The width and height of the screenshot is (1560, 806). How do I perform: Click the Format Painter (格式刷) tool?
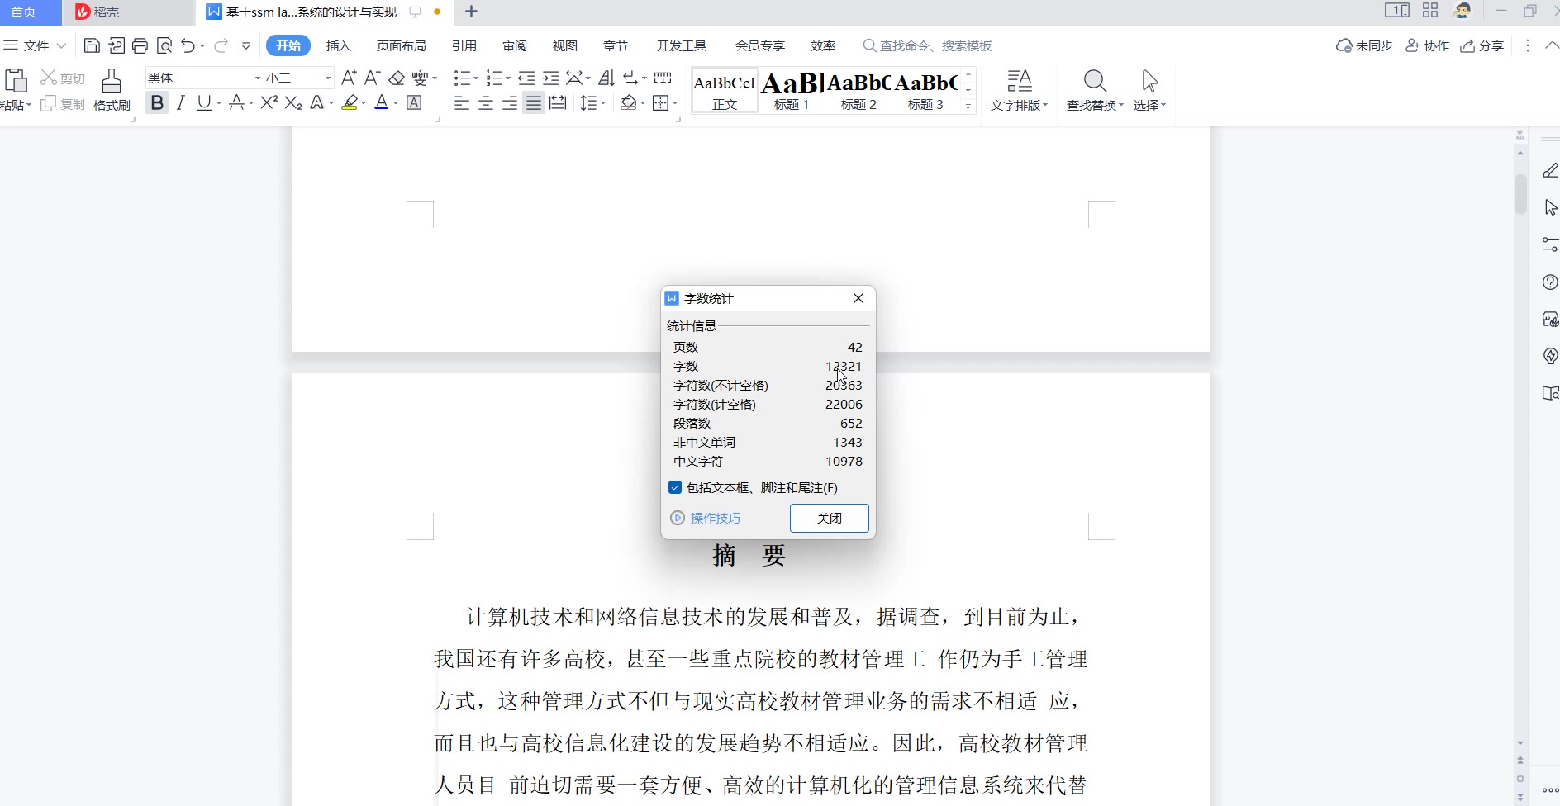[x=112, y=90]
